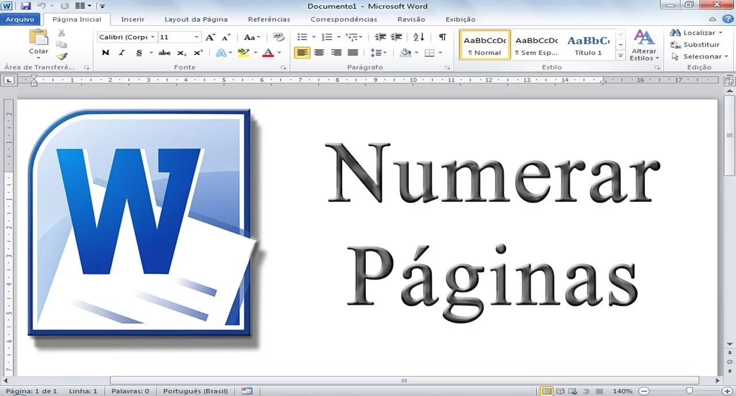Click the Português (Brasil) language indicator
The width and height of the screenshot is (736, 396).
pos(195,391)
